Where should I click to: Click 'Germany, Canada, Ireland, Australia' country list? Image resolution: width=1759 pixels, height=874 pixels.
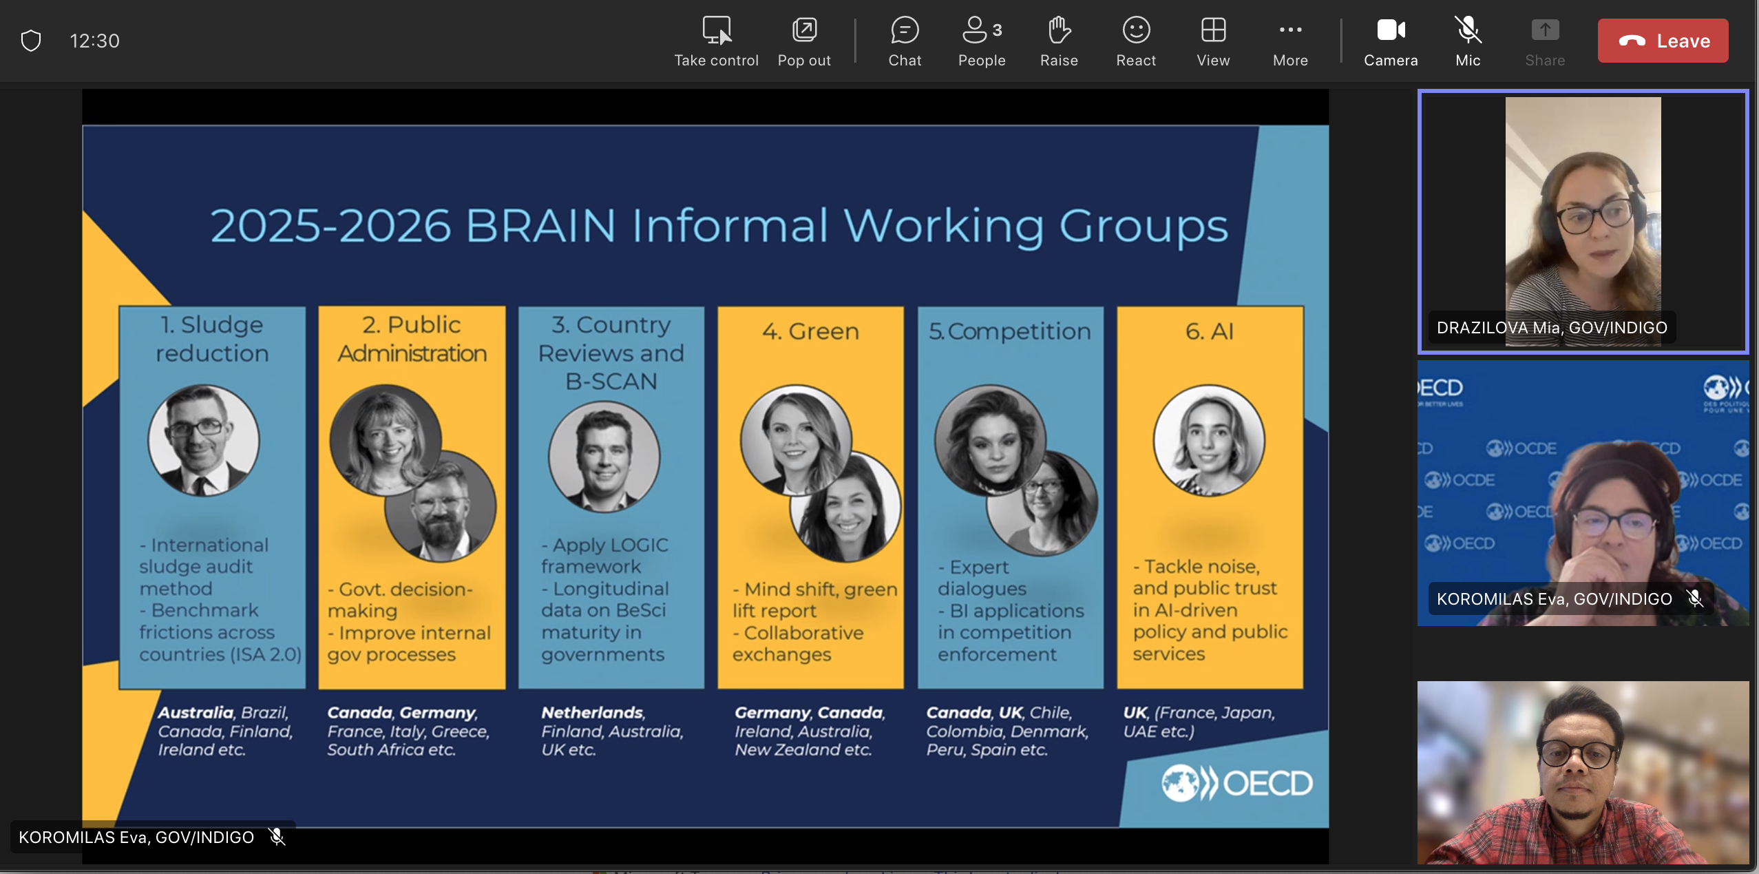tap(810, 731)
